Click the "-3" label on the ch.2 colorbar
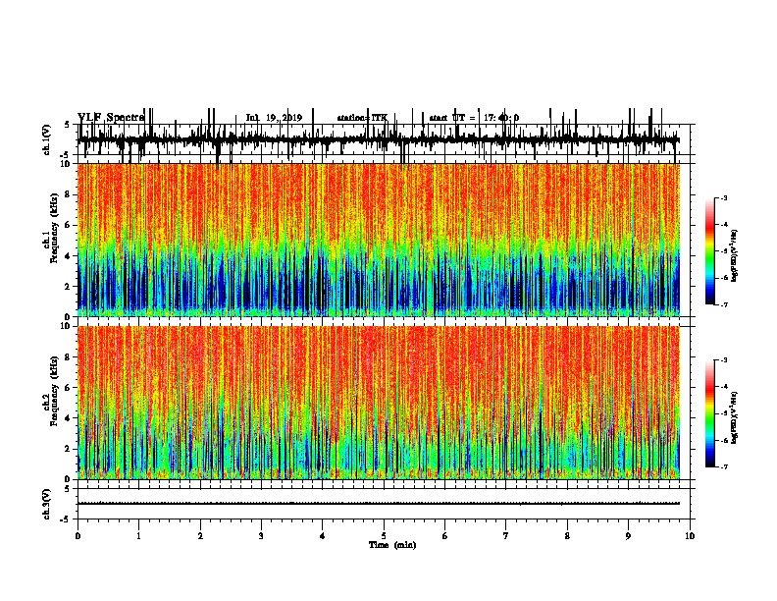 (724, 360)
